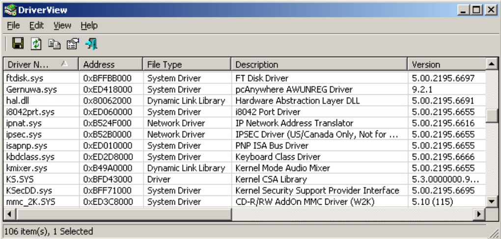Open the File menu
The height and width of the screenshot is (239, 501).
[x=13, y=26]
